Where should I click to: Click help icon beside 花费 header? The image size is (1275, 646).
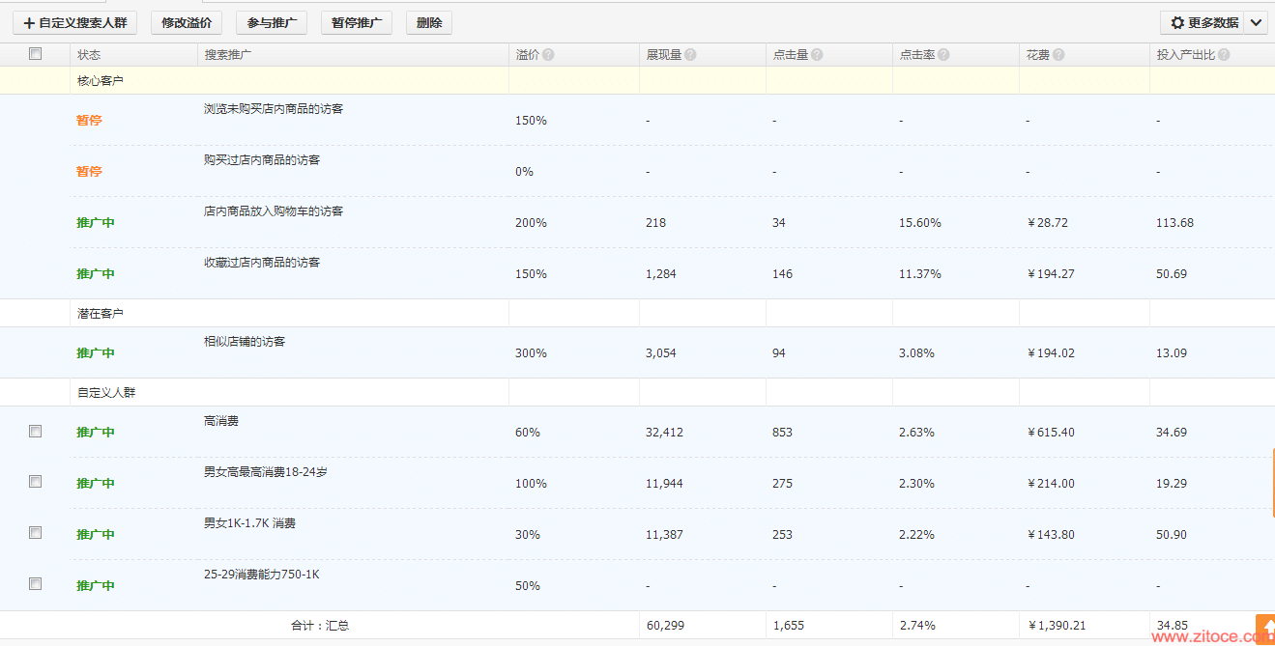tap(1058, 55)
